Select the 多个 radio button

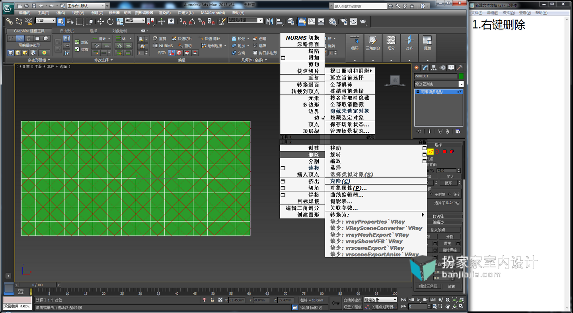(x=450, y=194)
